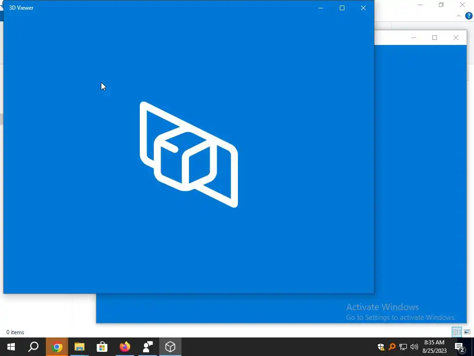The image size is (474, 356).
Task: Open taskbar Search
Action: tap(33, 347)
